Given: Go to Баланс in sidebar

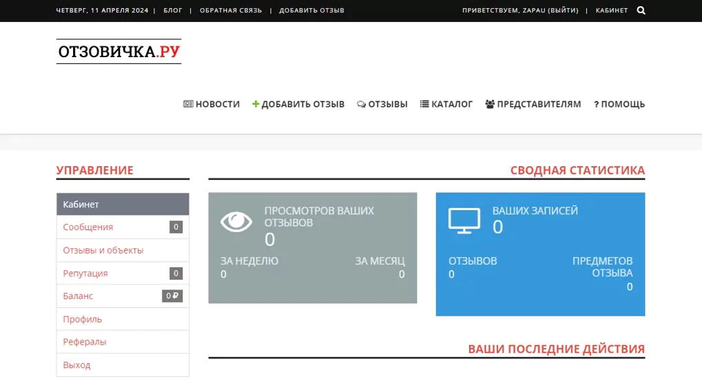Looking at the screenshot, I should 123,296.
